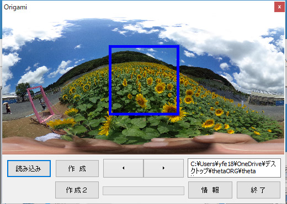This screenshot has width=287, height=204.
Task: Click the white greenhouse building at right
Action: [267, 97]
